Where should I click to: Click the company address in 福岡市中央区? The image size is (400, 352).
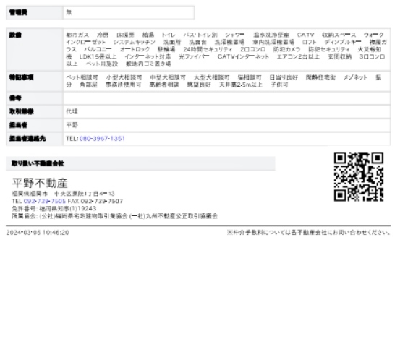click(x=63, y=194)
